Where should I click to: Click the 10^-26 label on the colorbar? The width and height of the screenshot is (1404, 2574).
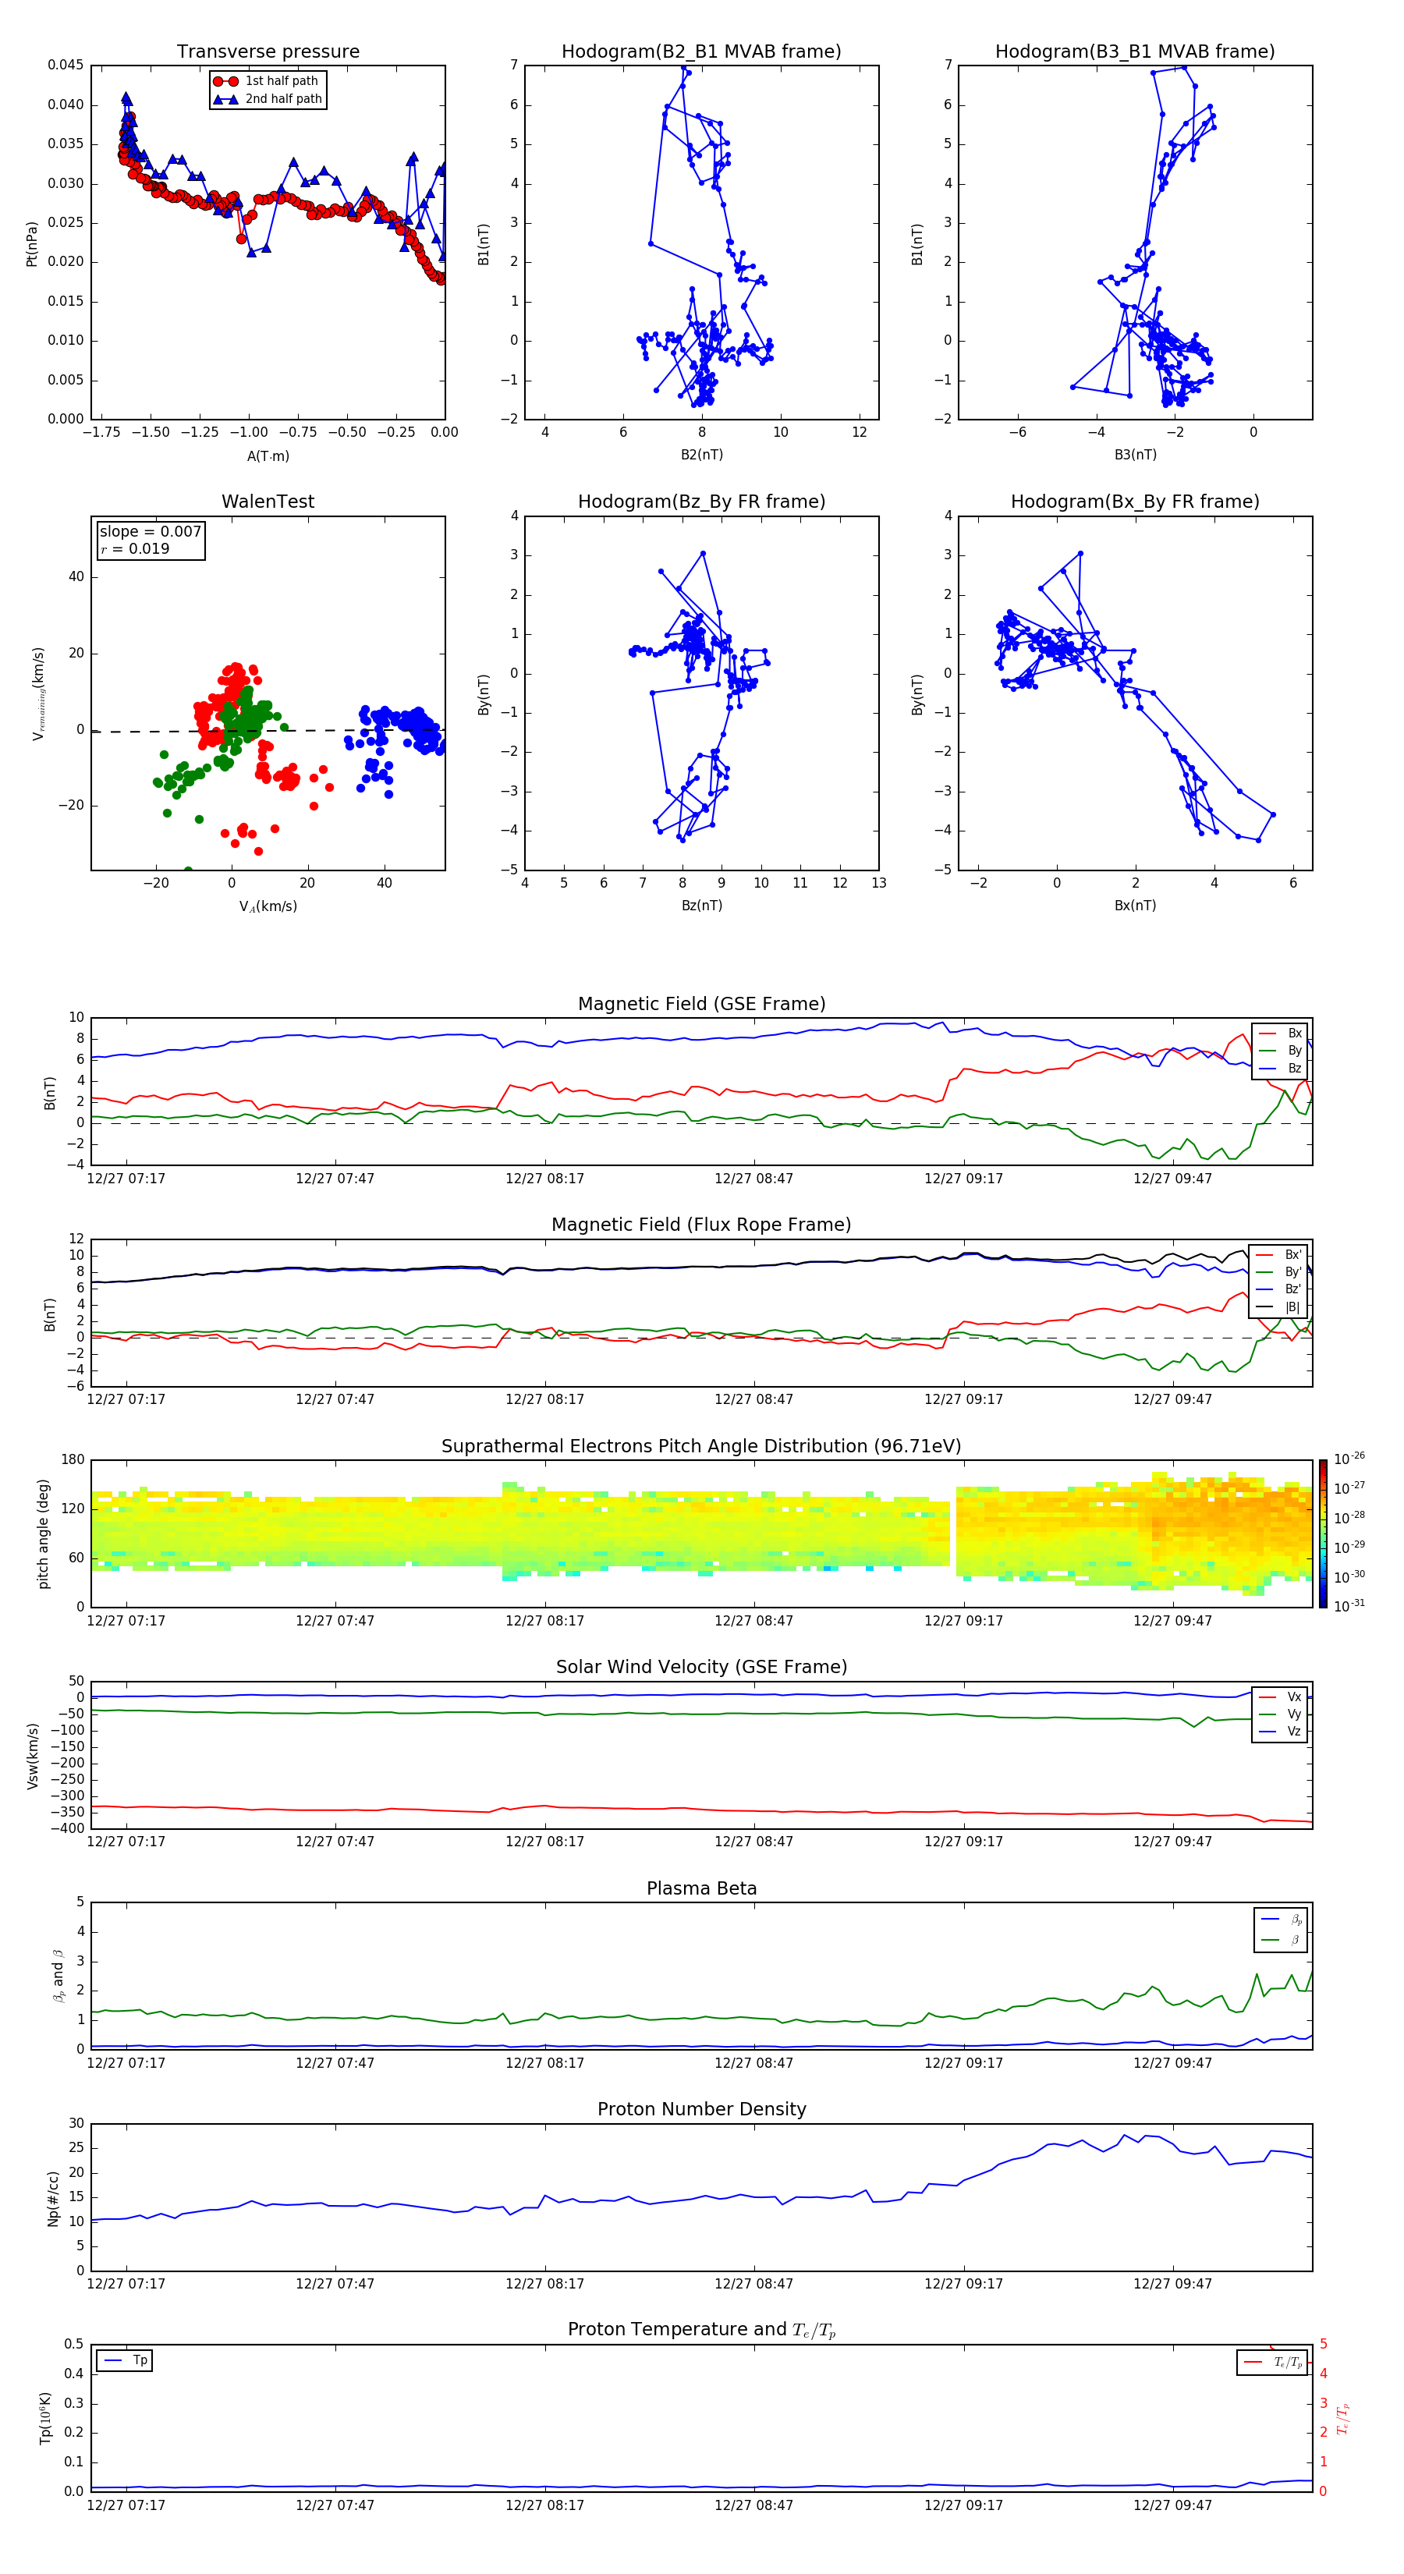click(x=1349, y=1459)
